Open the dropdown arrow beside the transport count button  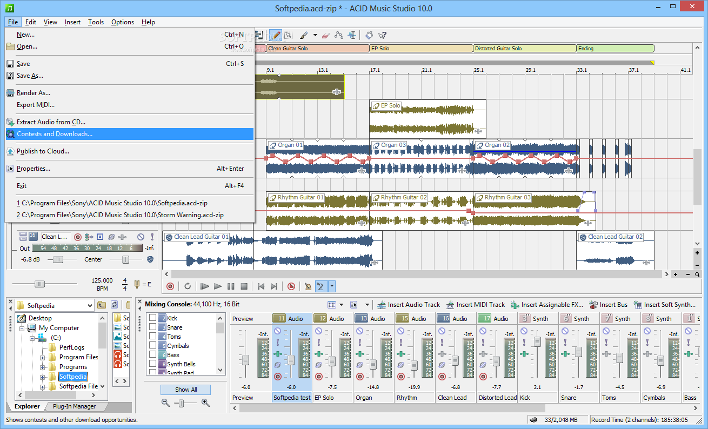click(x=332, y=286)
